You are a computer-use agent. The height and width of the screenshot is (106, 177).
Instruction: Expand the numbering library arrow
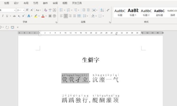point(72,10)
